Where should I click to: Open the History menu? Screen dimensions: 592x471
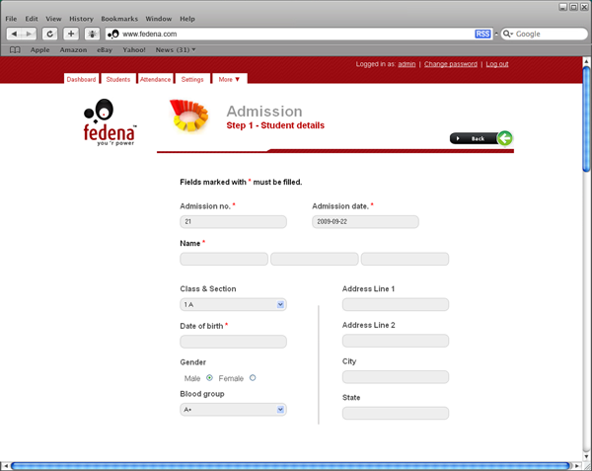click(x=81, y=19)
